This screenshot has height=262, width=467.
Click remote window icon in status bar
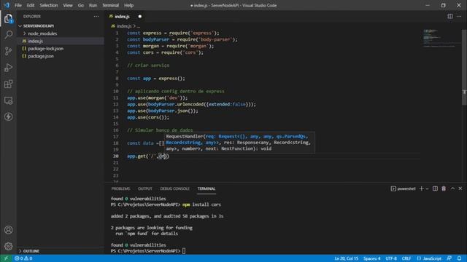point(6,258)
